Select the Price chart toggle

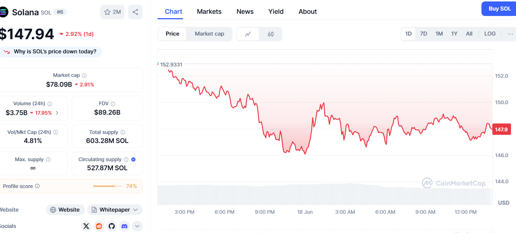click(x=172, y=34)
